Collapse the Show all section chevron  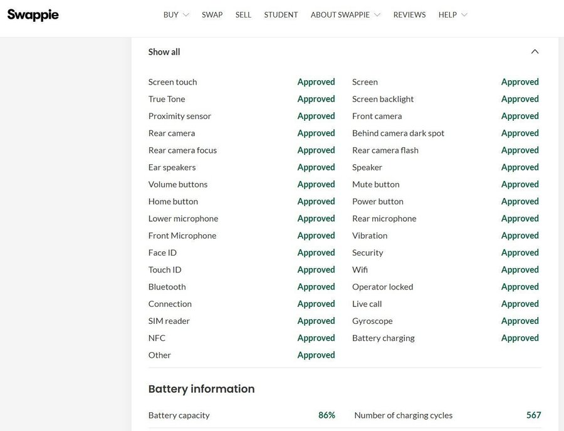[535, 52]
